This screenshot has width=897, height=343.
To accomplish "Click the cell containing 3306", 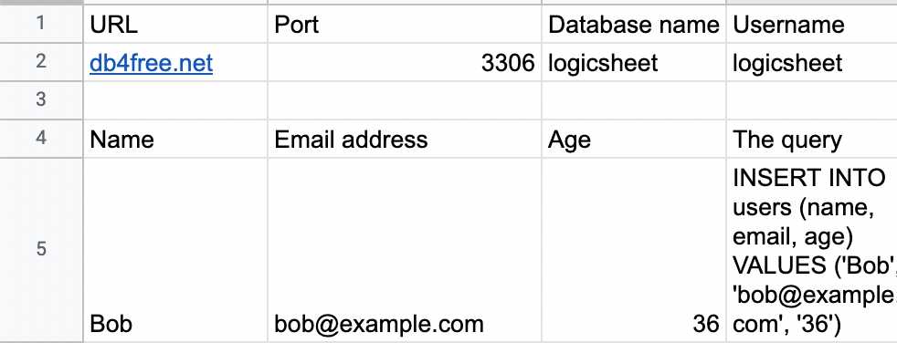I will pos(405,62).
